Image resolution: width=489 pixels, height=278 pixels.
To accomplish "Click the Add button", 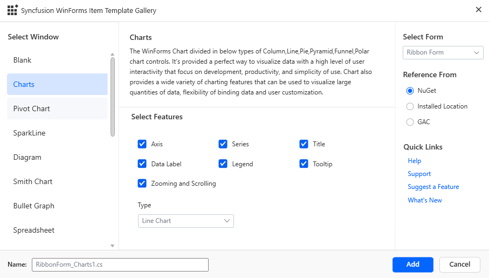I will coord(413,265).
